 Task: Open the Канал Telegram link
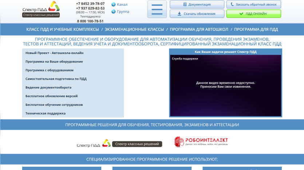(122, 4)
